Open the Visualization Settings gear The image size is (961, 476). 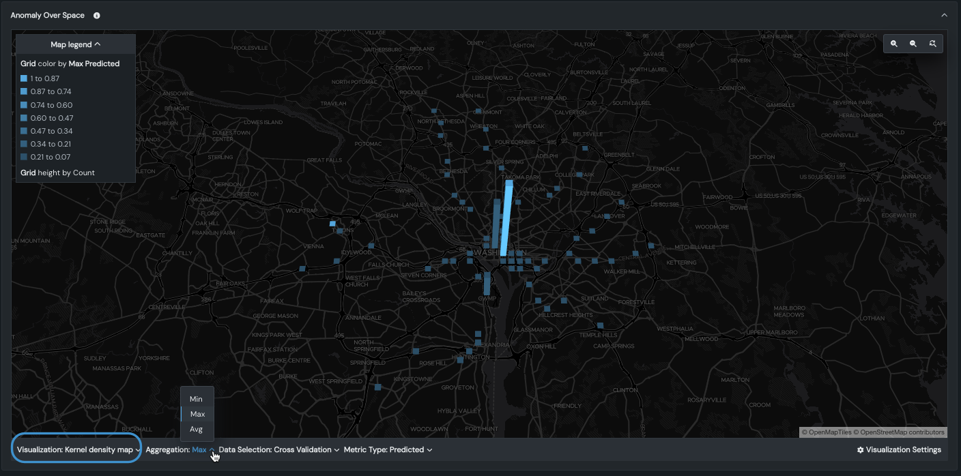click(899, 450)
